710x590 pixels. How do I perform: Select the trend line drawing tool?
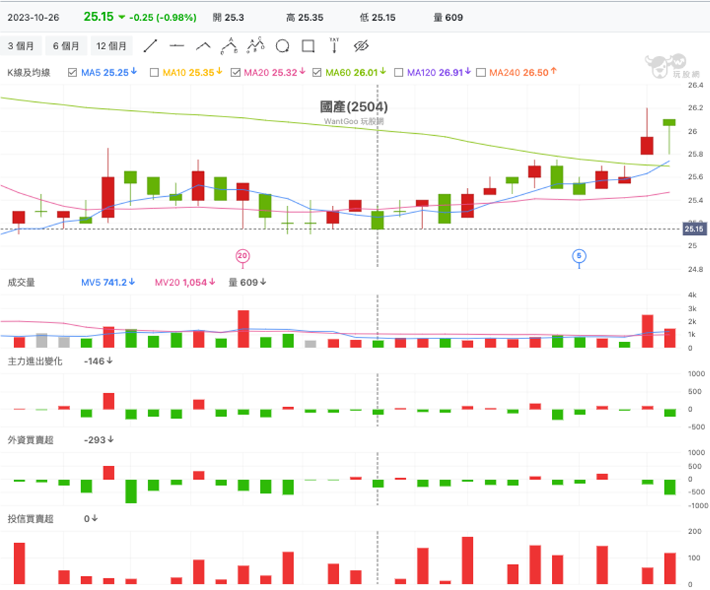pos(150,46)
